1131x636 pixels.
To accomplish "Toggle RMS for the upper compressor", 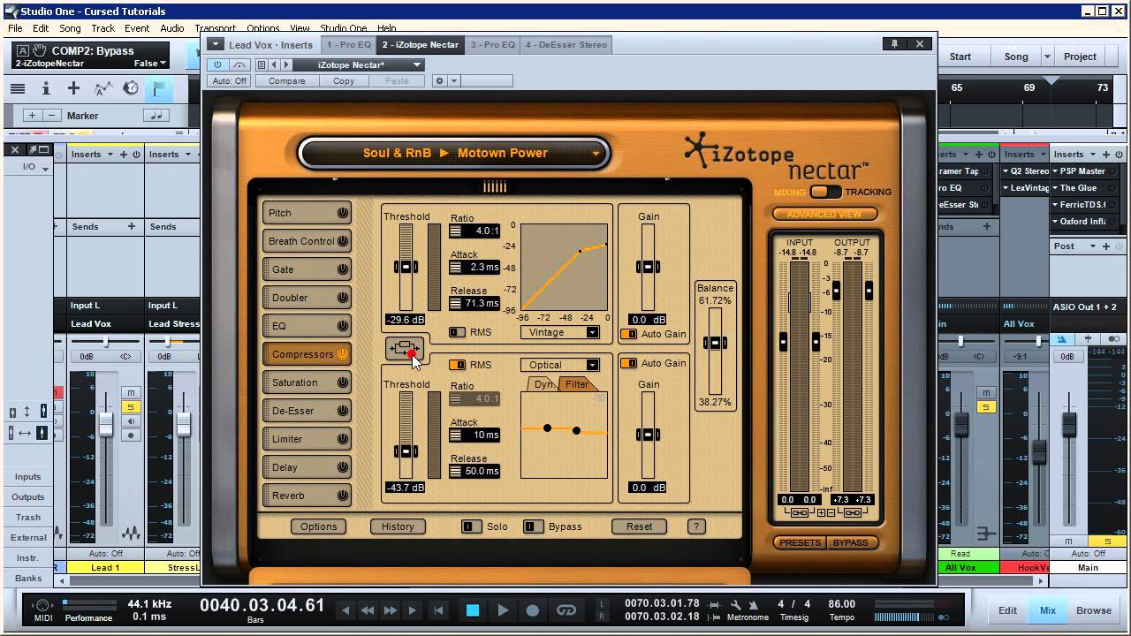I will [x=457, y=333].
